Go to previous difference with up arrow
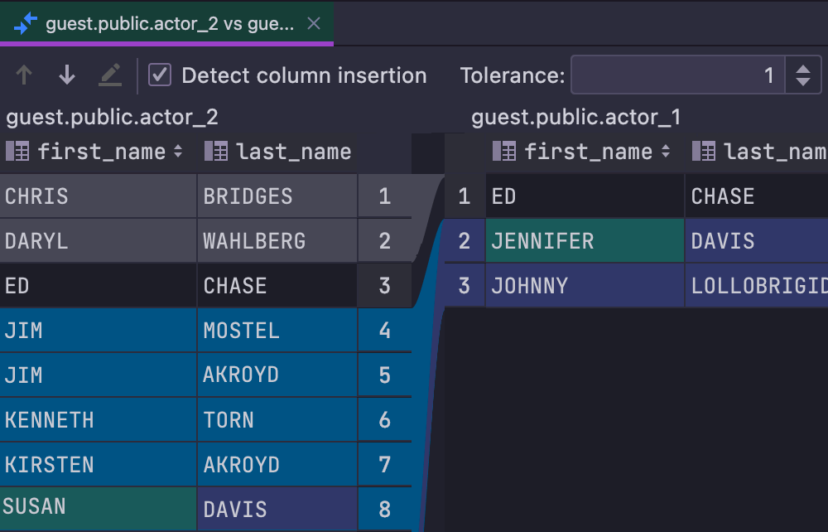 coord(24,75)
